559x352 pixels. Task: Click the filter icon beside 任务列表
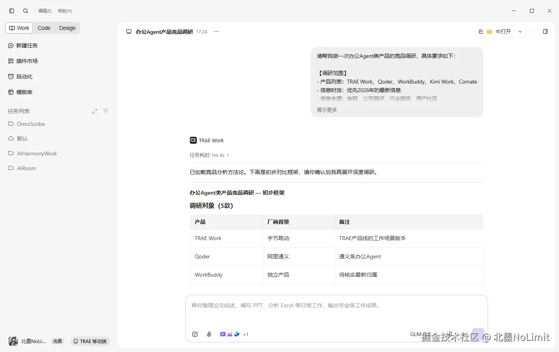click(x=106, y=111)
